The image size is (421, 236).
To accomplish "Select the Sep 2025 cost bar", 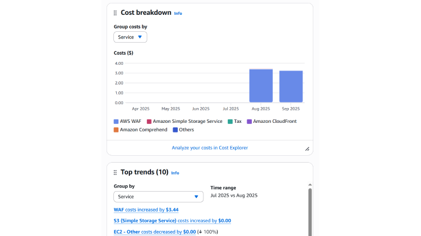I will [x=291, y=86].
